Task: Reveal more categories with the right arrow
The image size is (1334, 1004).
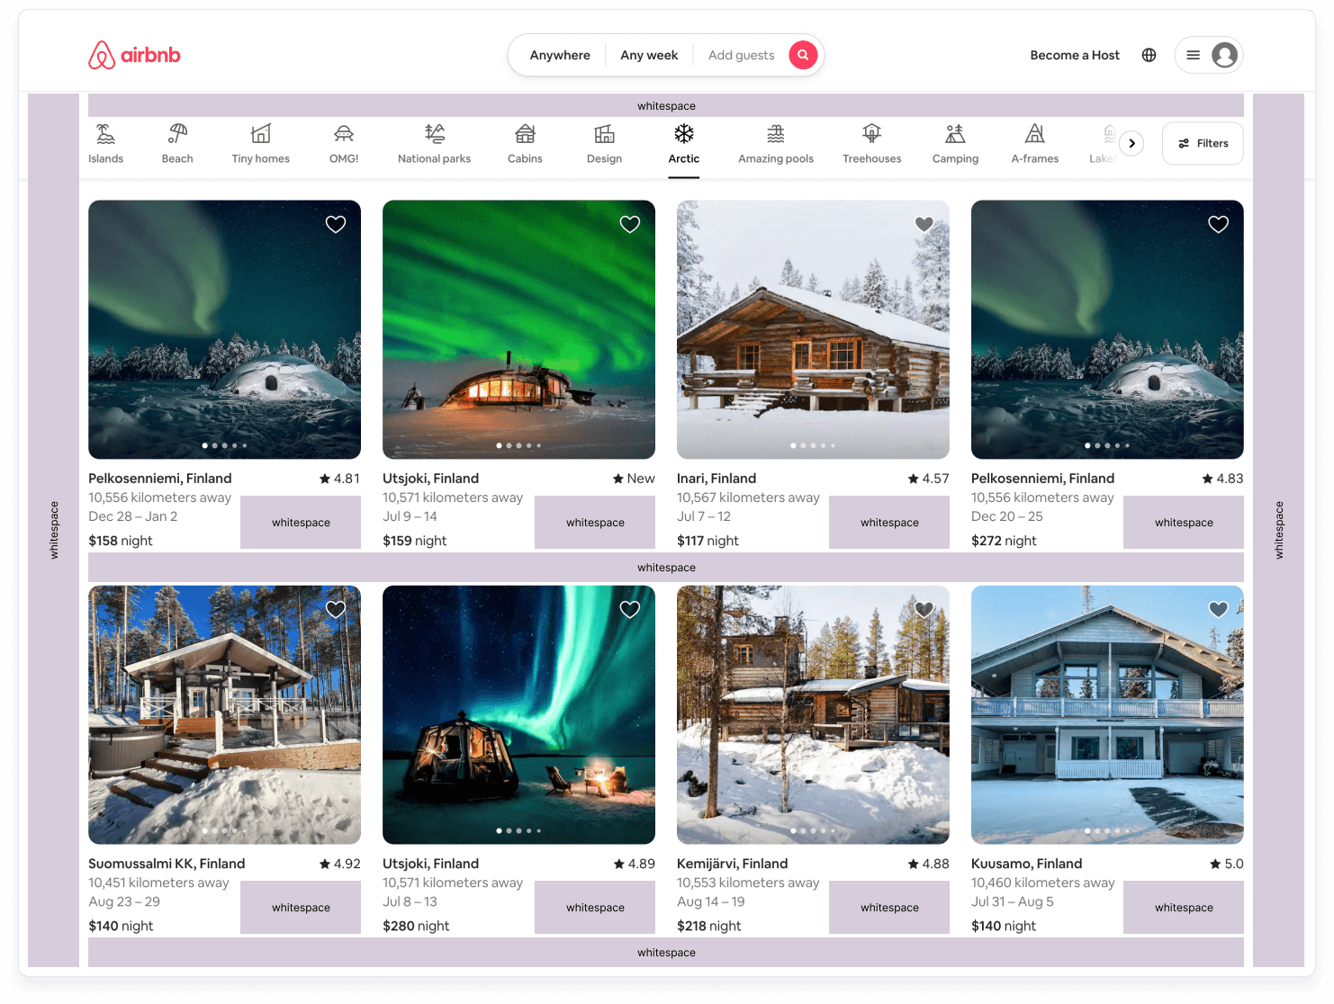Action: tap(1131, 143)
